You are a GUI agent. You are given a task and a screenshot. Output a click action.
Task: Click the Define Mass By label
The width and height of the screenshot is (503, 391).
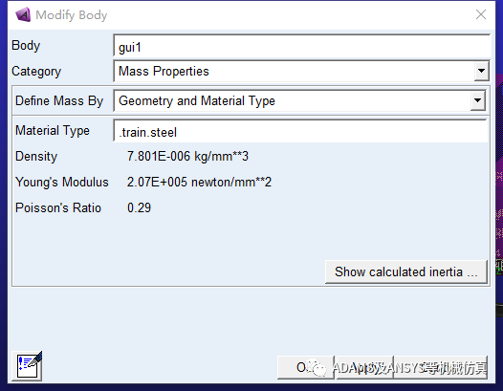coord(59,101)
